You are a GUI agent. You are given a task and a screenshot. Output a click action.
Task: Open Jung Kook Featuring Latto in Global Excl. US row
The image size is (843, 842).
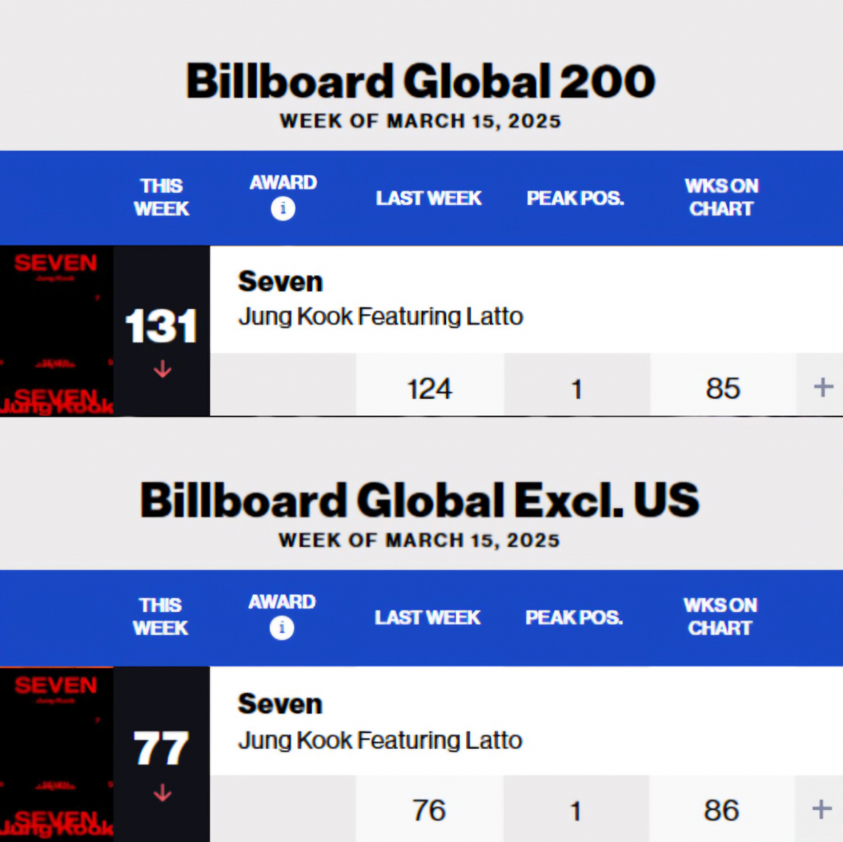pyautogui.click(x=380, y=740)
